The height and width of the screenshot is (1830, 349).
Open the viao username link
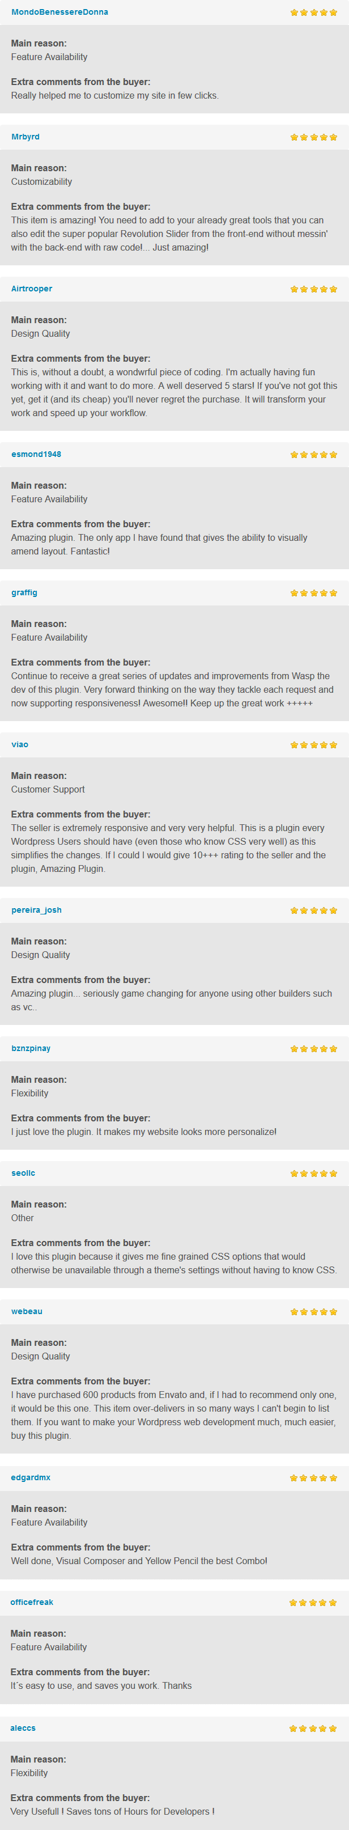(x=20, y=744)
